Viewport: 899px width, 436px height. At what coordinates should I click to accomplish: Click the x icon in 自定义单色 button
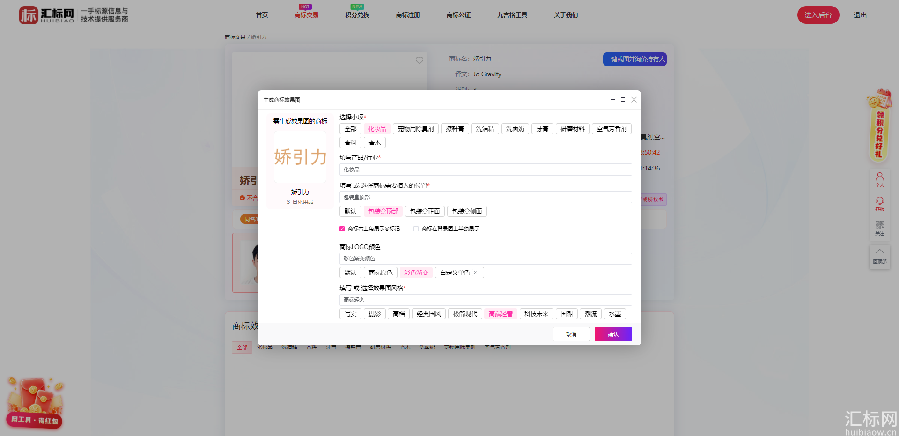tap(476, 273)
